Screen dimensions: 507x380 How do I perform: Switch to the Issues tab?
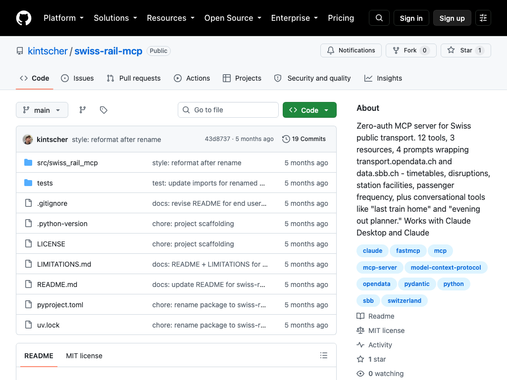[78, 78]
